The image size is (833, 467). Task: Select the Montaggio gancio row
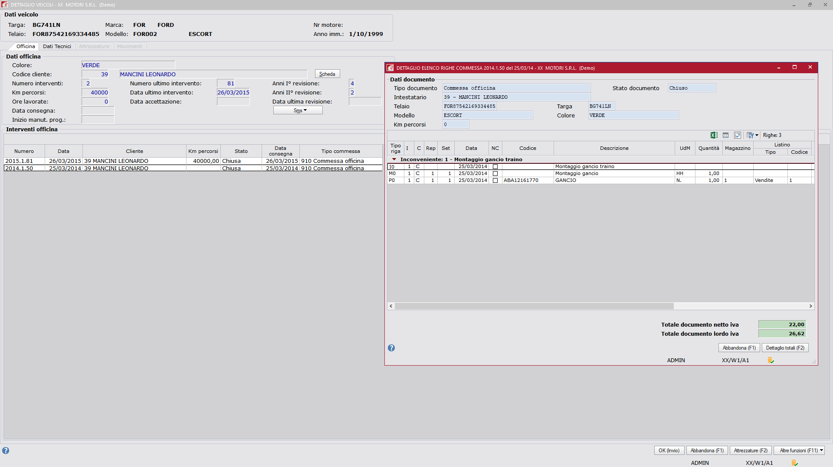[x=600, y=173]
